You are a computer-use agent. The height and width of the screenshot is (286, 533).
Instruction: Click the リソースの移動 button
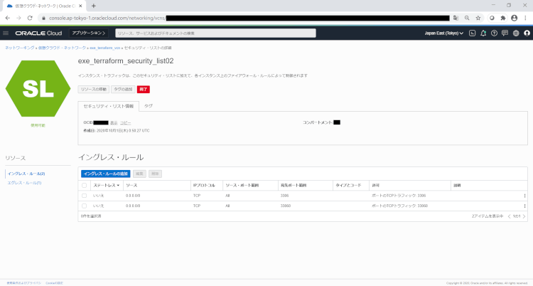(x=94, y=89)
